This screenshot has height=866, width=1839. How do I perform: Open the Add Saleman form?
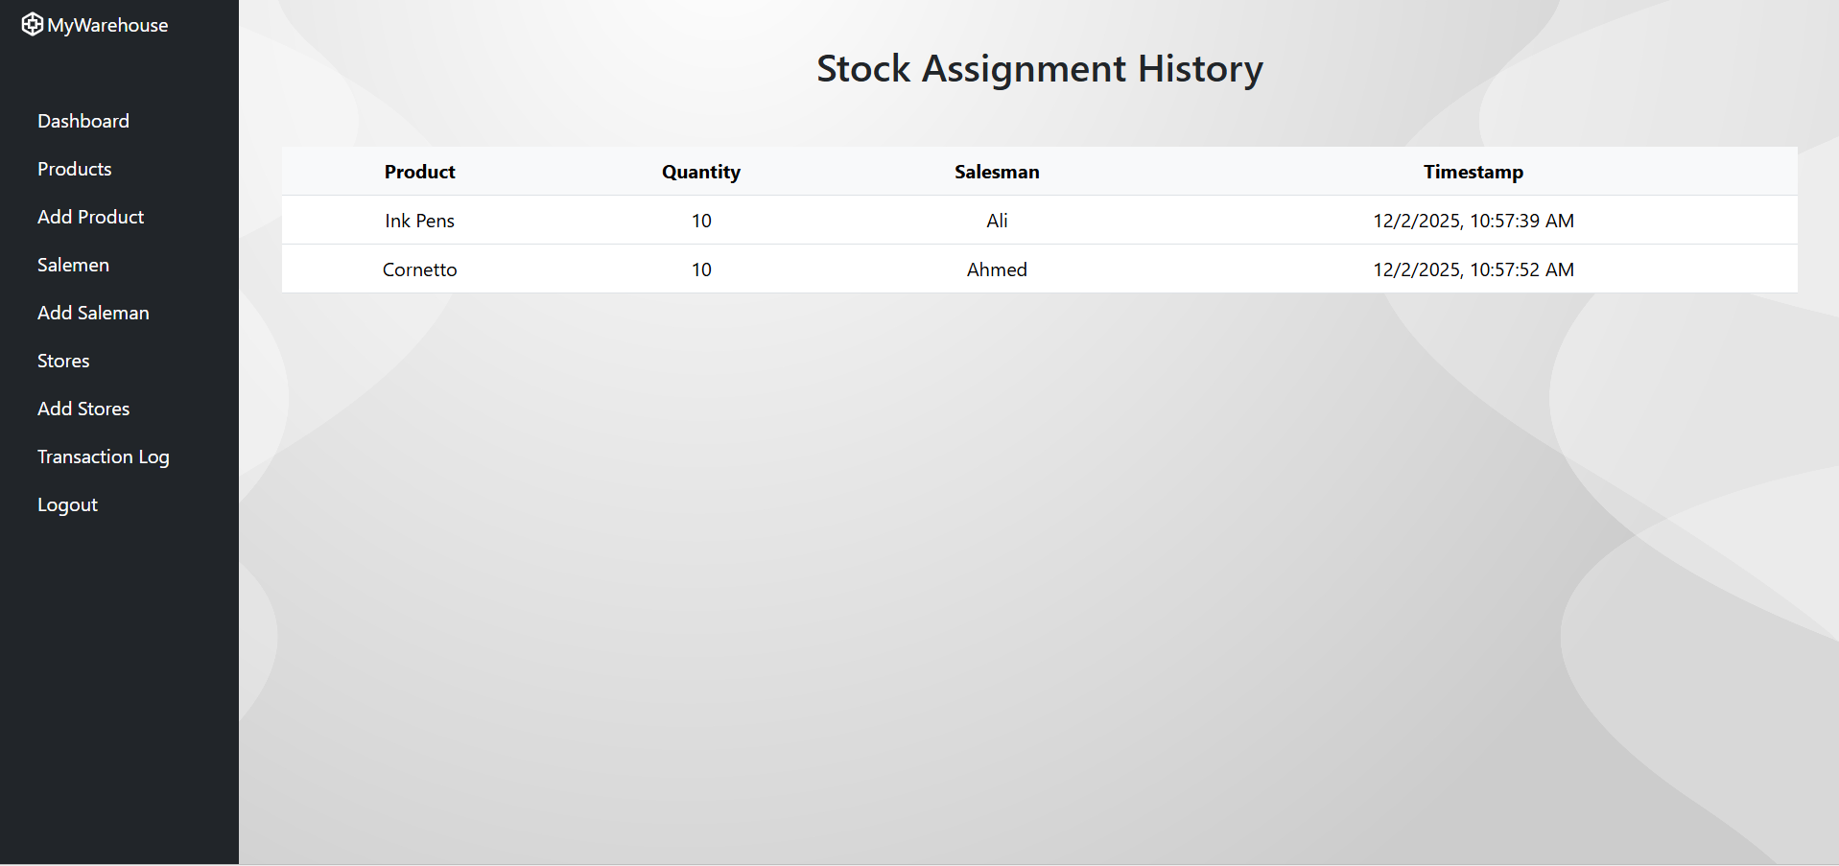tap(93, 313)
